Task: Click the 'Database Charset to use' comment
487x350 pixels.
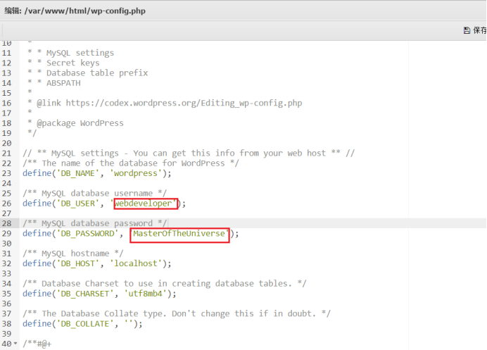Action: click(x=165, y=284)
